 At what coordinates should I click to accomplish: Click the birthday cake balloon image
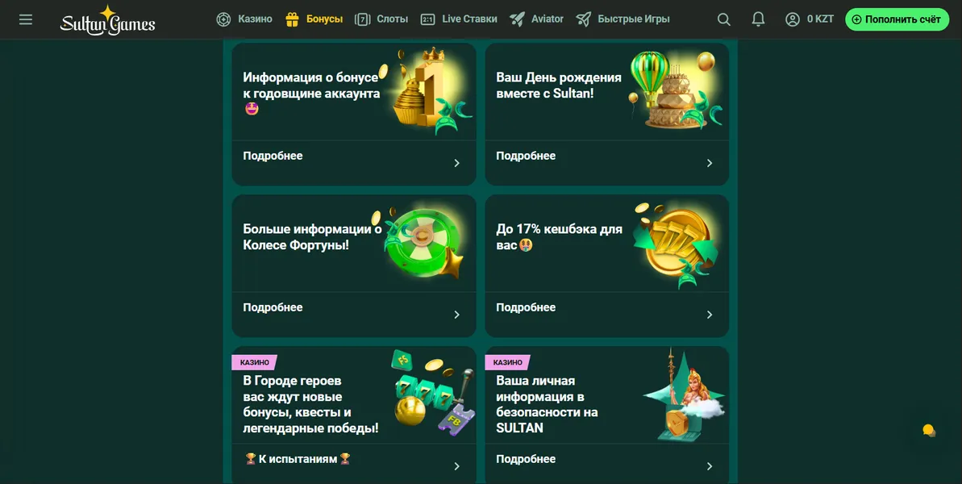pyautogui.click(x=675, y=90)
